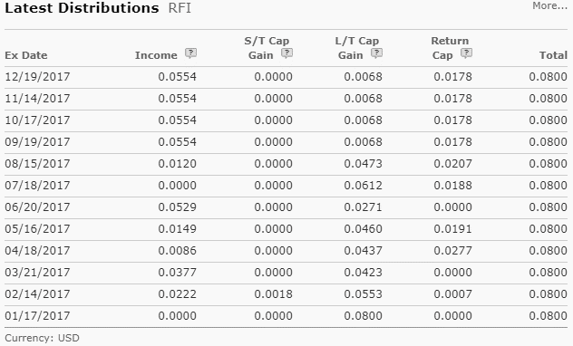
Task: Select the 01/17/2017 ex date row
Action: tap(286, 316)
